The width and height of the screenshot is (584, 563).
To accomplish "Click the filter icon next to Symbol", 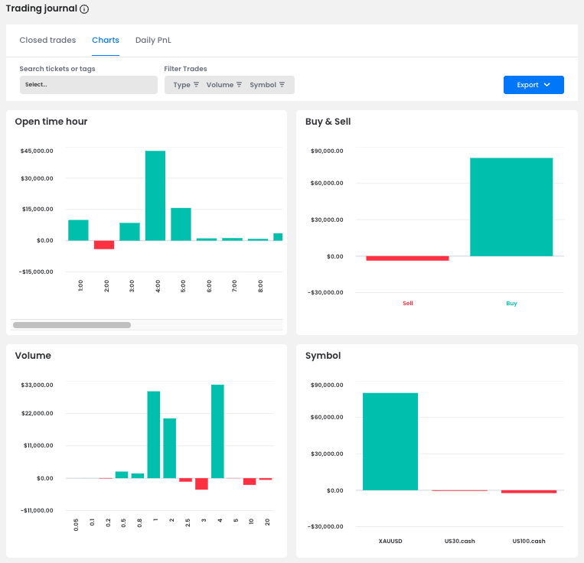I will click(x=282, y=85).
